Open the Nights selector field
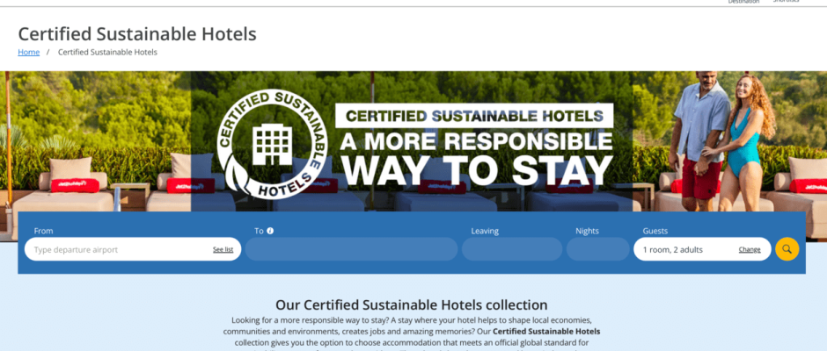Screen dimensions: 827x351 (598, 249)
